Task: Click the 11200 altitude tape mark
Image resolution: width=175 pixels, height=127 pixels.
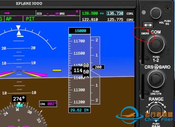Action: (79, 102)
